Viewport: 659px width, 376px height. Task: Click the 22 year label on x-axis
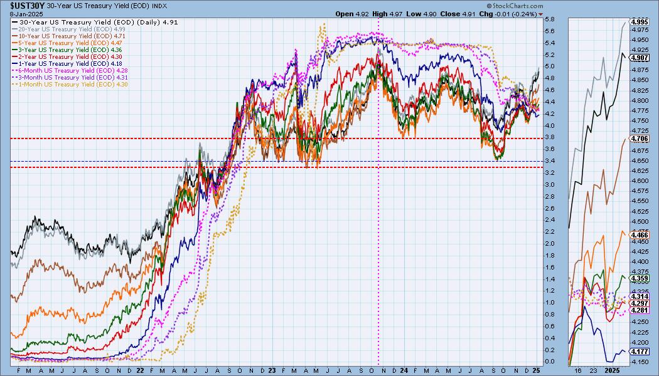(140, 370)
